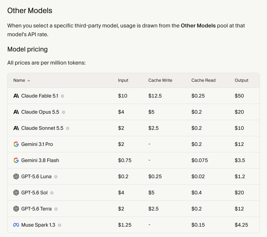Toggle the sort arrow beside the Name header
The image size is (267, 237).
(29, 81)
